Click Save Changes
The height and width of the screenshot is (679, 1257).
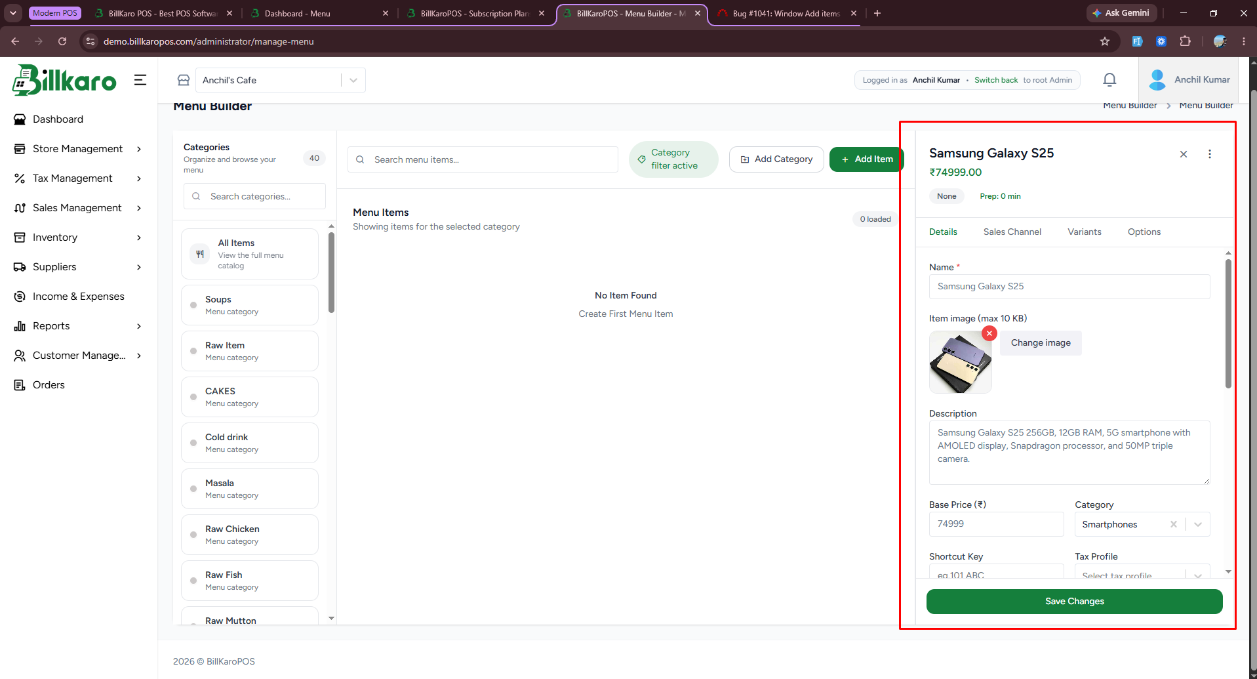(x=1074, y=602)
